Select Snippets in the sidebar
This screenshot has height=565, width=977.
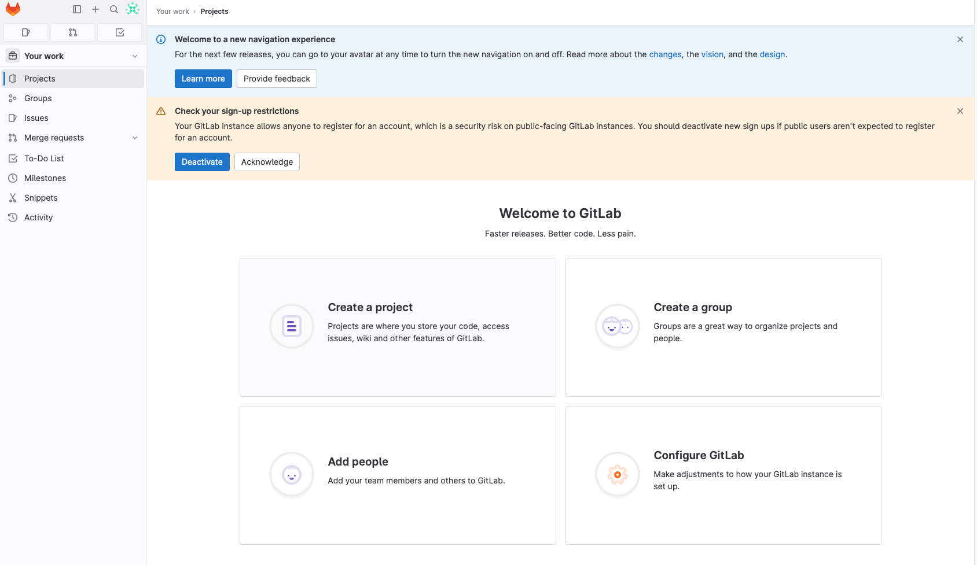click(x=41, y=198)
